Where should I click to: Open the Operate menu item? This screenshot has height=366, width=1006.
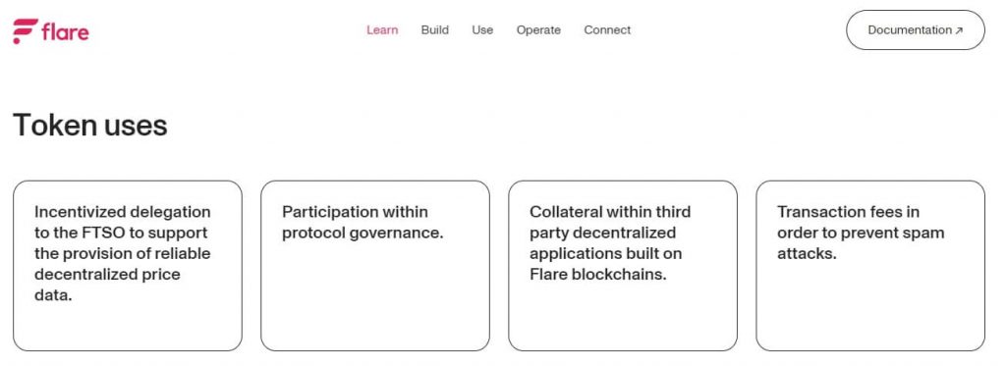538,30
